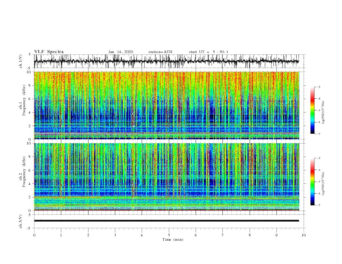This screenshot has height=264, width=342.
Task: Click the "start UT = 5 :30: 1" text
Action: 209,52
